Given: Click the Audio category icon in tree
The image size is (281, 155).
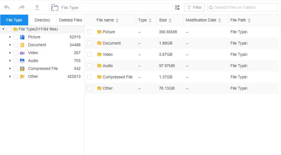Looking at the screenshot, I should (22, 61).
